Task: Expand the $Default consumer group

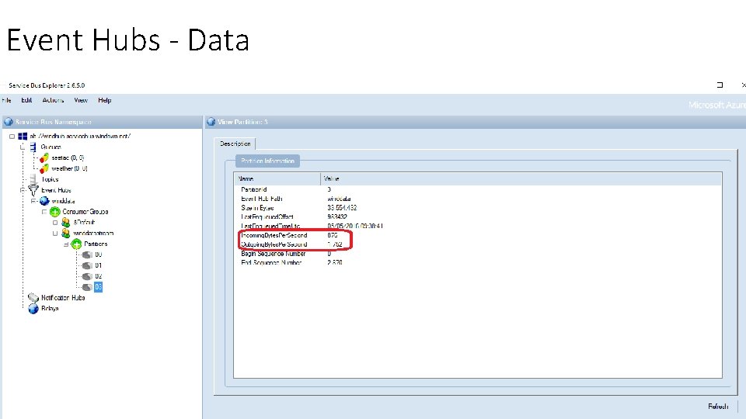Action: [x=55, y=223]
